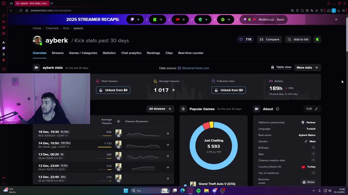The width and height of the screenshot is (348, 195).
Task: Open the Opera main menu logo
Action: tap(4, 4)
